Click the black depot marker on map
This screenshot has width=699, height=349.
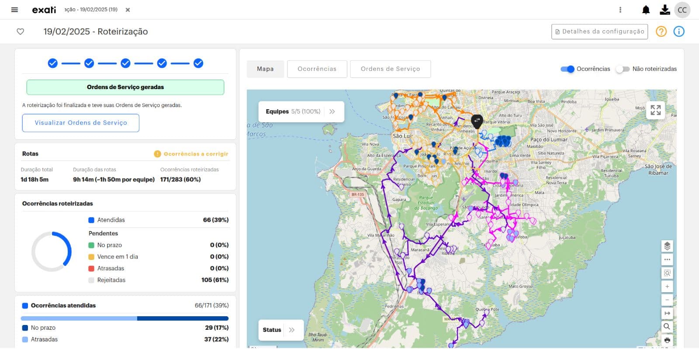[x=477, y=121]
